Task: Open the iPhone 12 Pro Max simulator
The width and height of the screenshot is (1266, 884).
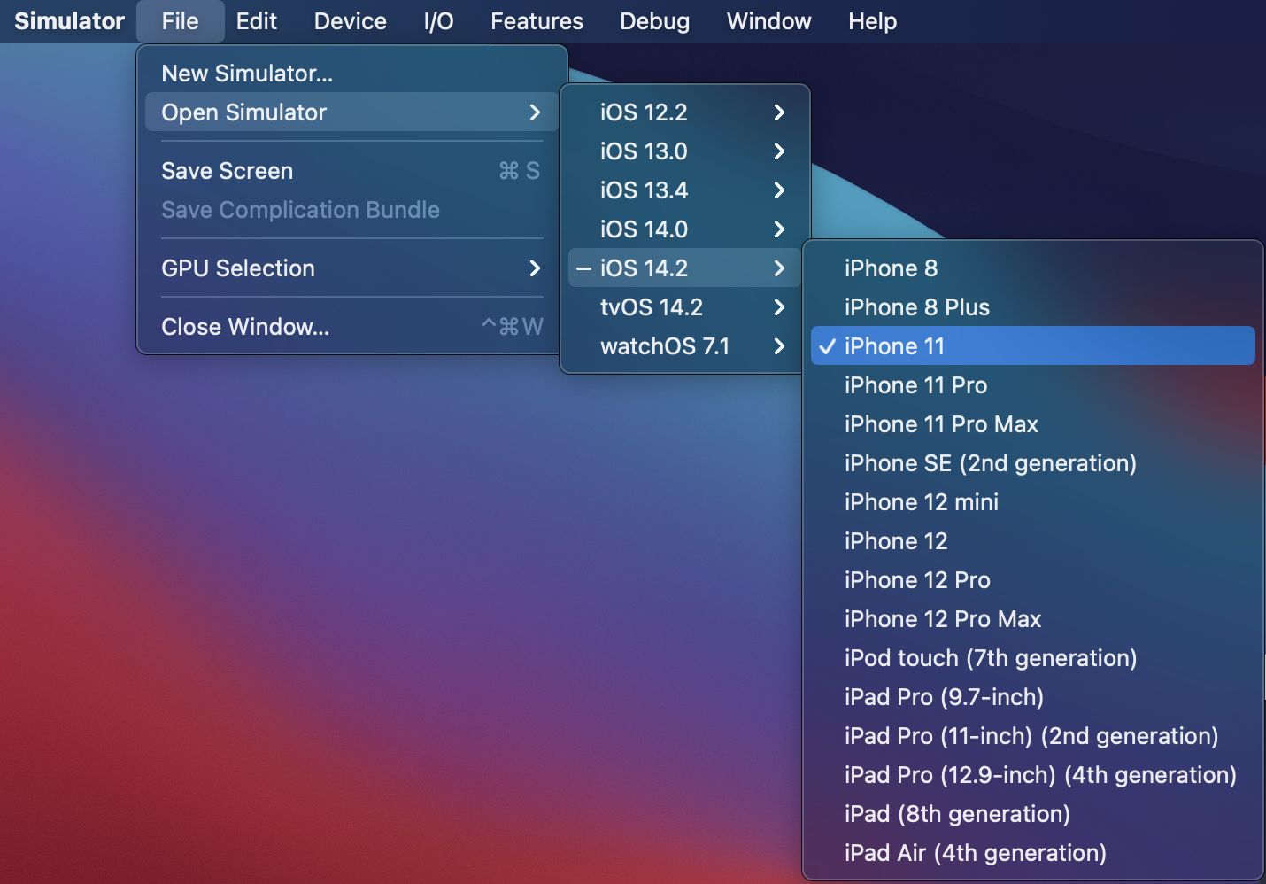Action: (x=1033, y=619)
